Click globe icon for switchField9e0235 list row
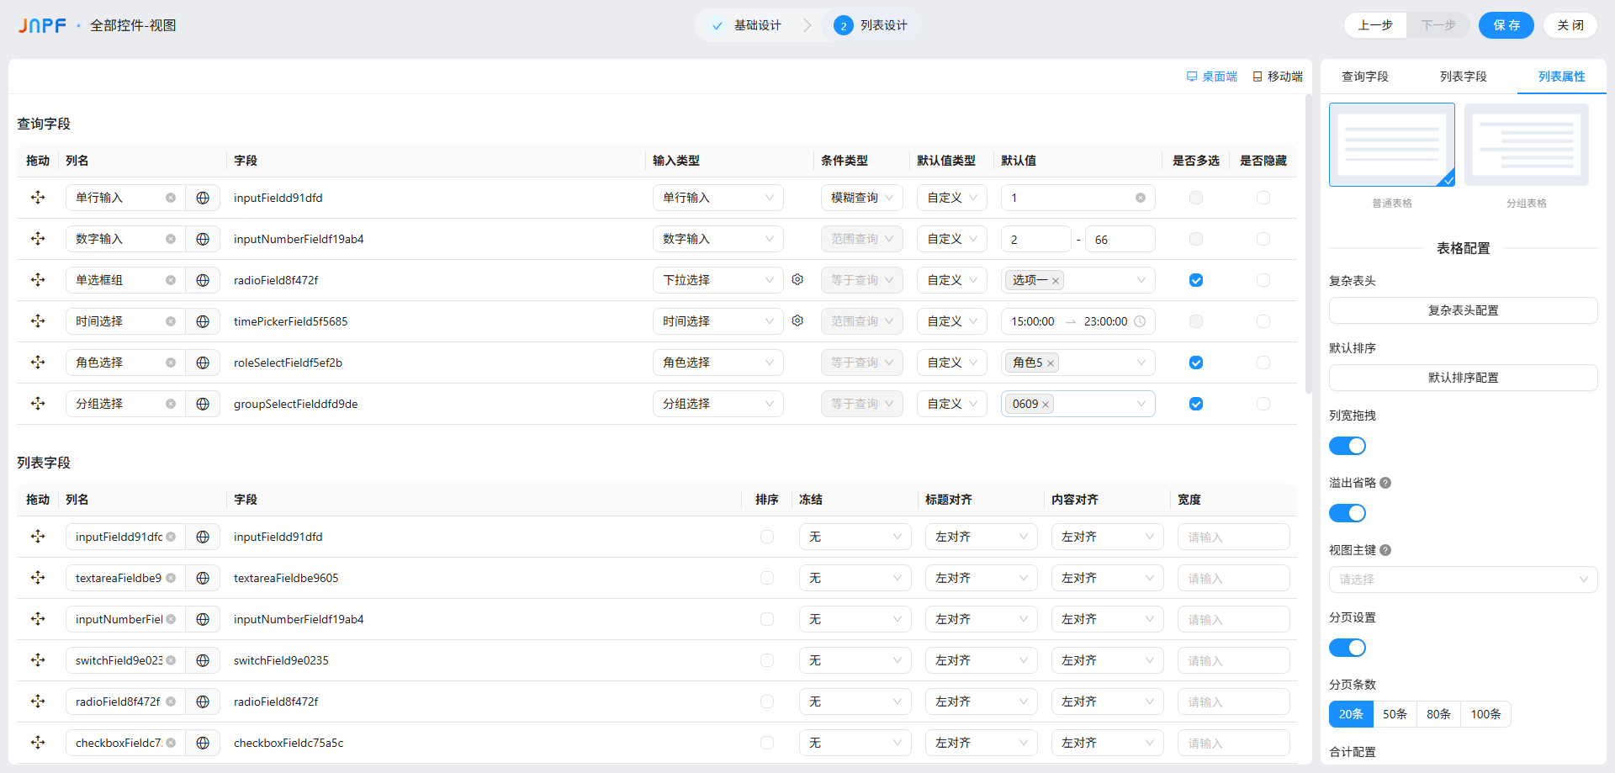The image size is (1615, 773). [203, 660]
